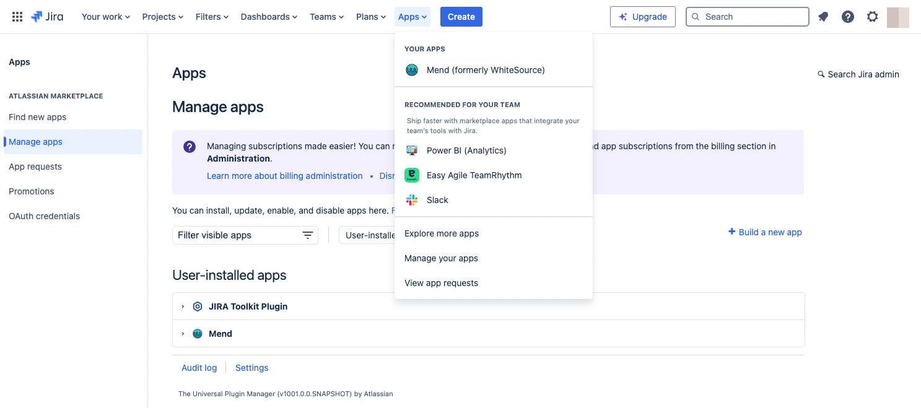Select OAuth credentials in the sidebar

point(44,215)
